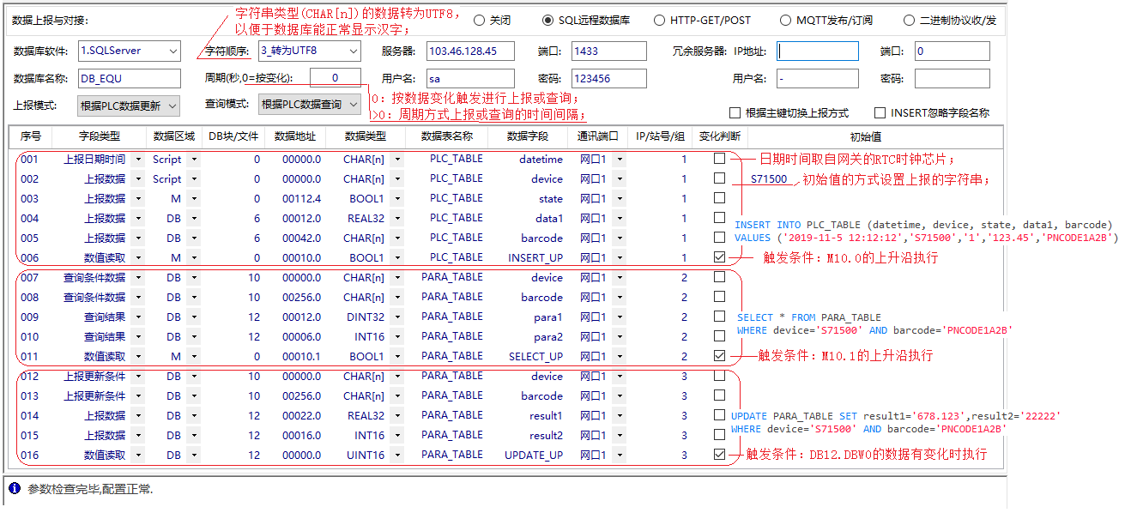Check 变化判断 checkbox for row 012
This screenshot has width=1131, height=513.
(x=719, y=376)
